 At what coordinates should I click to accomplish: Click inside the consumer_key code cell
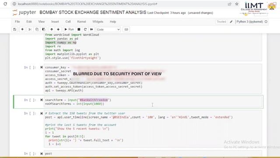pos(153,79)
